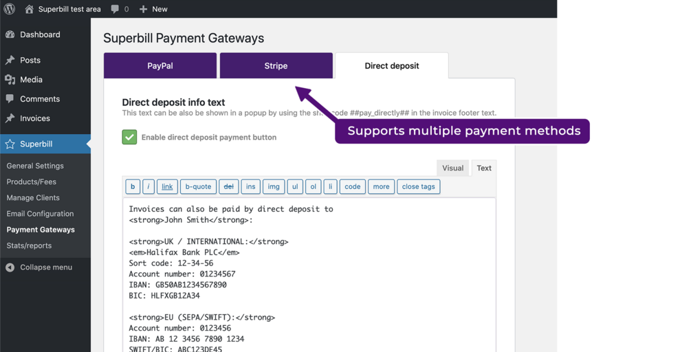Click the link quicktag button
The image size is (691, 352).
[167, 186]
